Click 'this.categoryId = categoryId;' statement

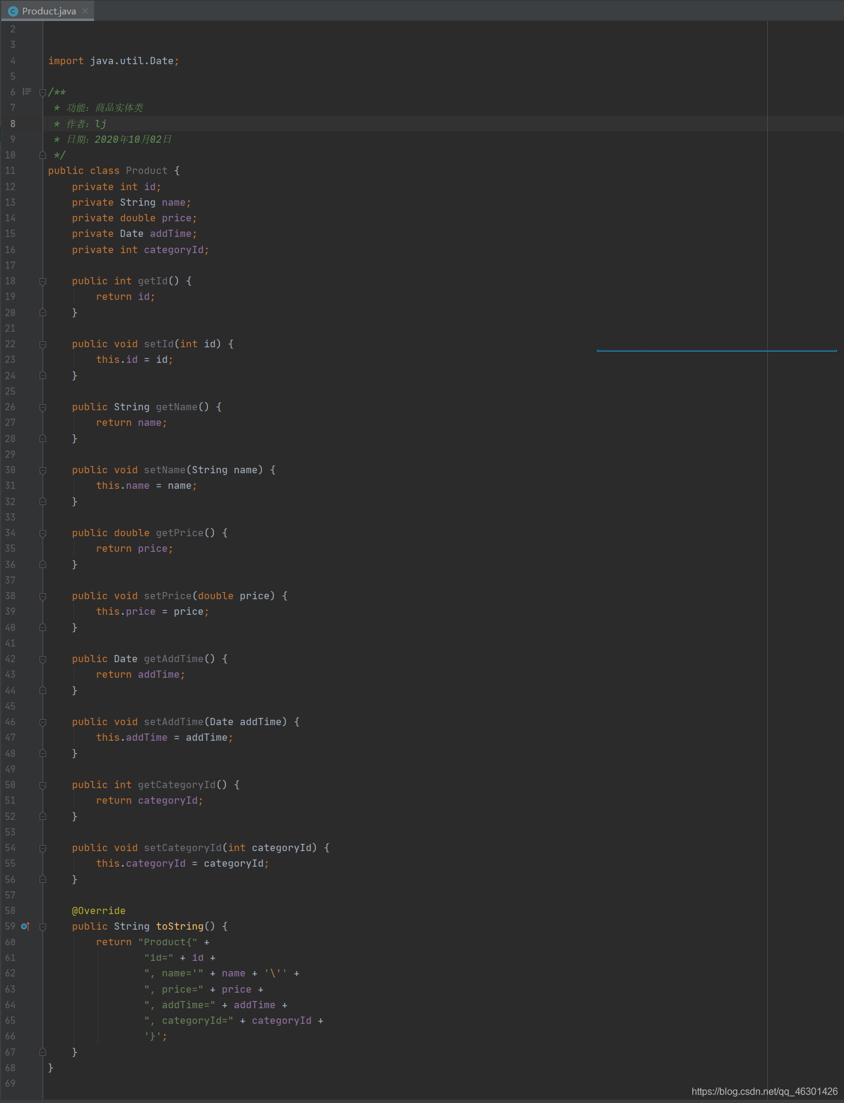pos(182,863)
